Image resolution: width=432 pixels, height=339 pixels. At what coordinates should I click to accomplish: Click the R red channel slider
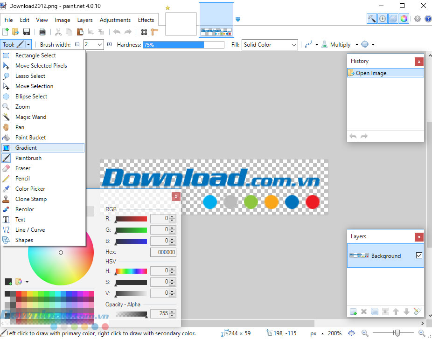click(131, 219)
